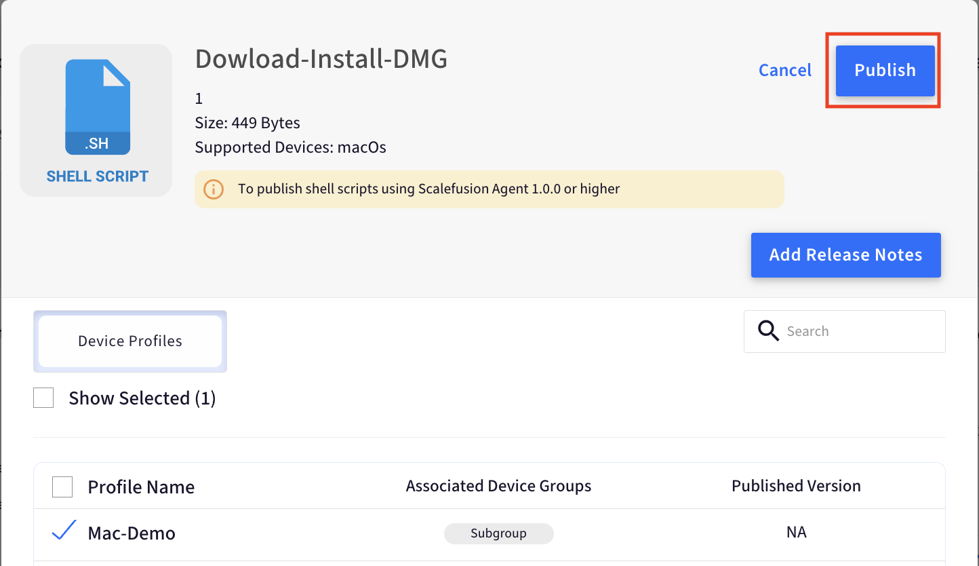Image resolution: width=979 pixels, height=566 pixels.
Task: Click the Supported Devices: macOs text
Action: (290, 147)
